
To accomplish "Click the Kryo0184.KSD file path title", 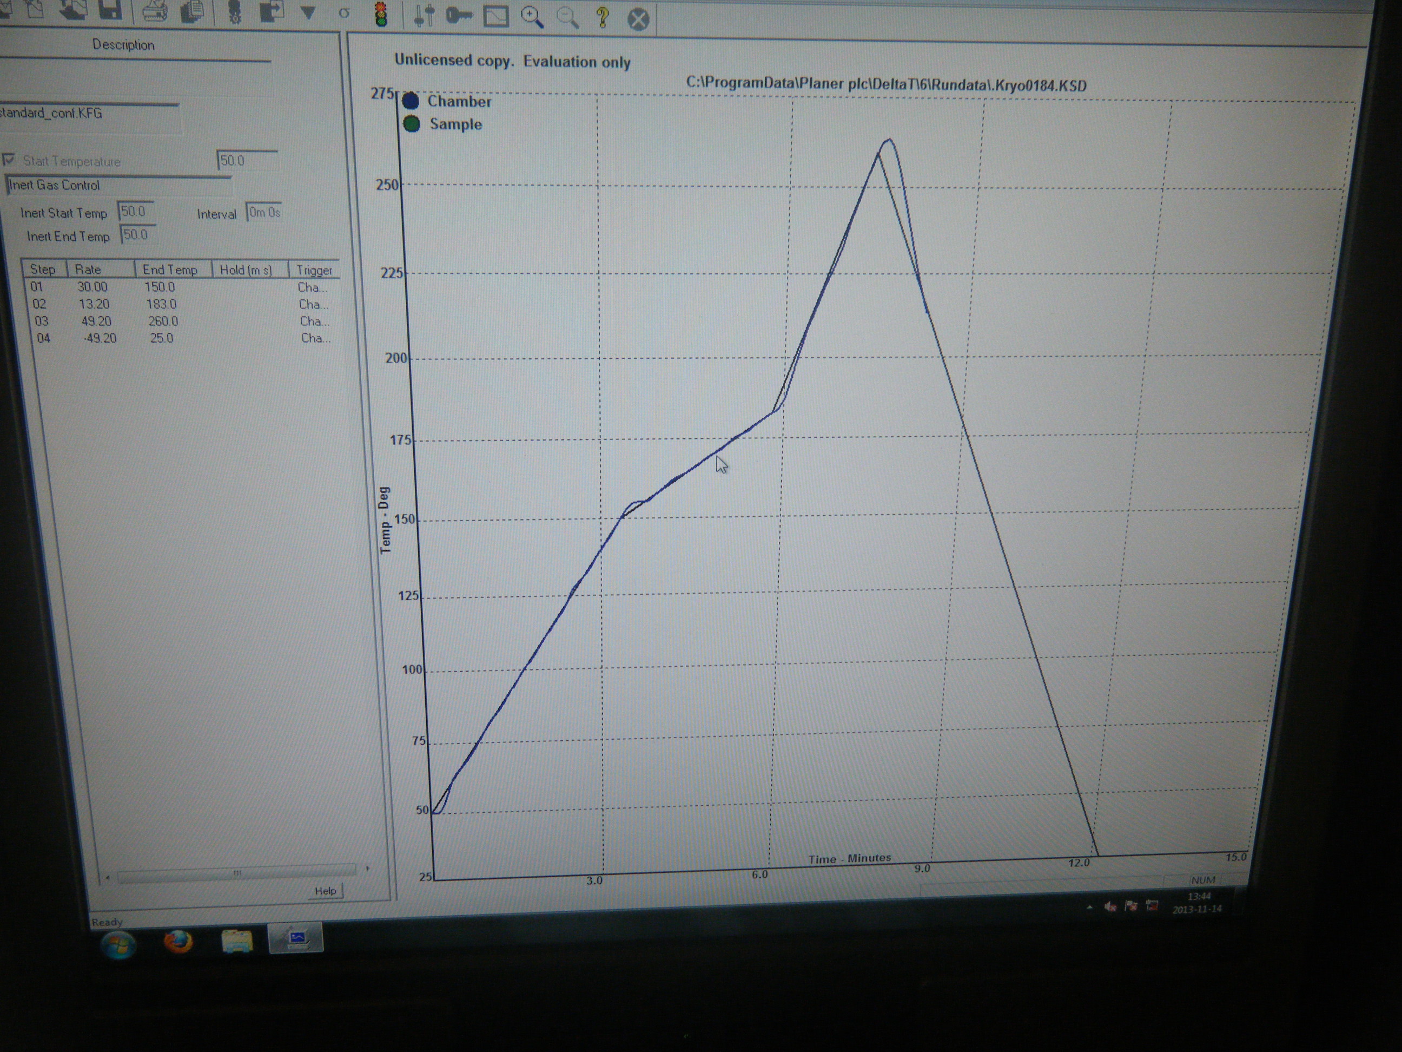I will (x=886, y=84).
